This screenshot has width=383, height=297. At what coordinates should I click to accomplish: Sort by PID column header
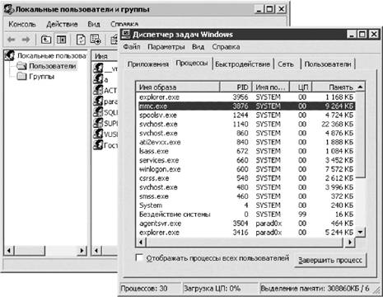236,87
